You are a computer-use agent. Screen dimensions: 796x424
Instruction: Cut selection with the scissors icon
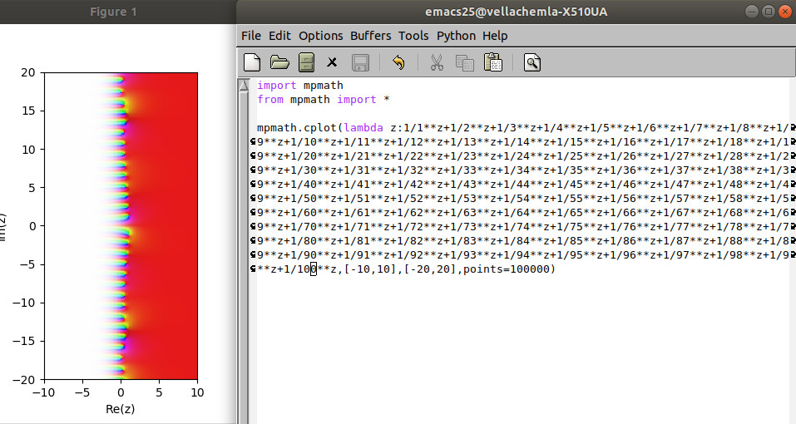pos(436,62)
